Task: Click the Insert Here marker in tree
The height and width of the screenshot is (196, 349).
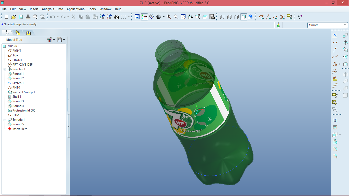Action: click(x=20, y=129)
